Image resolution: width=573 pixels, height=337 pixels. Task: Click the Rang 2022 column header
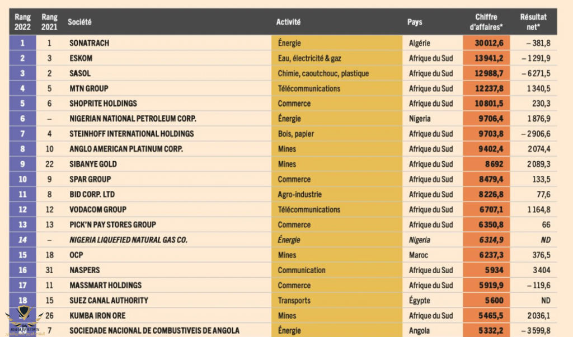tap(22, 22)
